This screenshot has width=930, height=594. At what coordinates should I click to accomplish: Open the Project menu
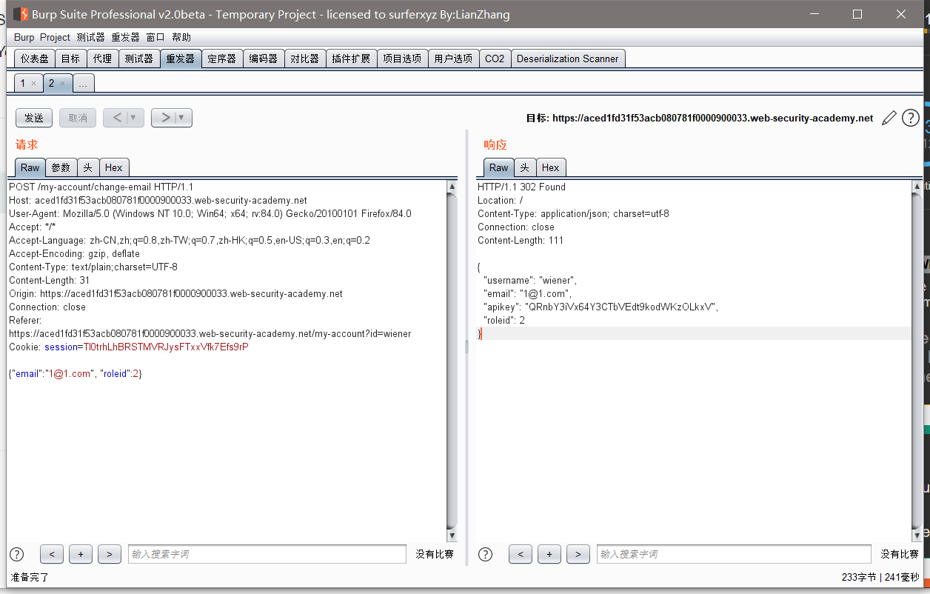[x=55, y=37]
